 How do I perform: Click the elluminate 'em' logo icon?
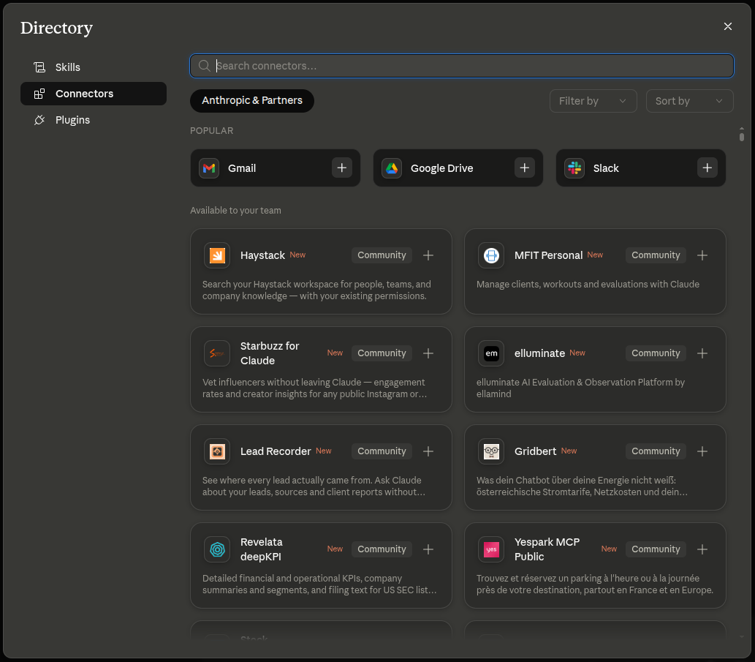click(491, 353)
